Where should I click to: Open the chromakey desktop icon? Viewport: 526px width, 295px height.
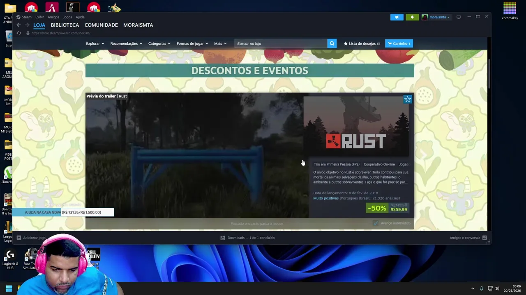coord(510,11)
